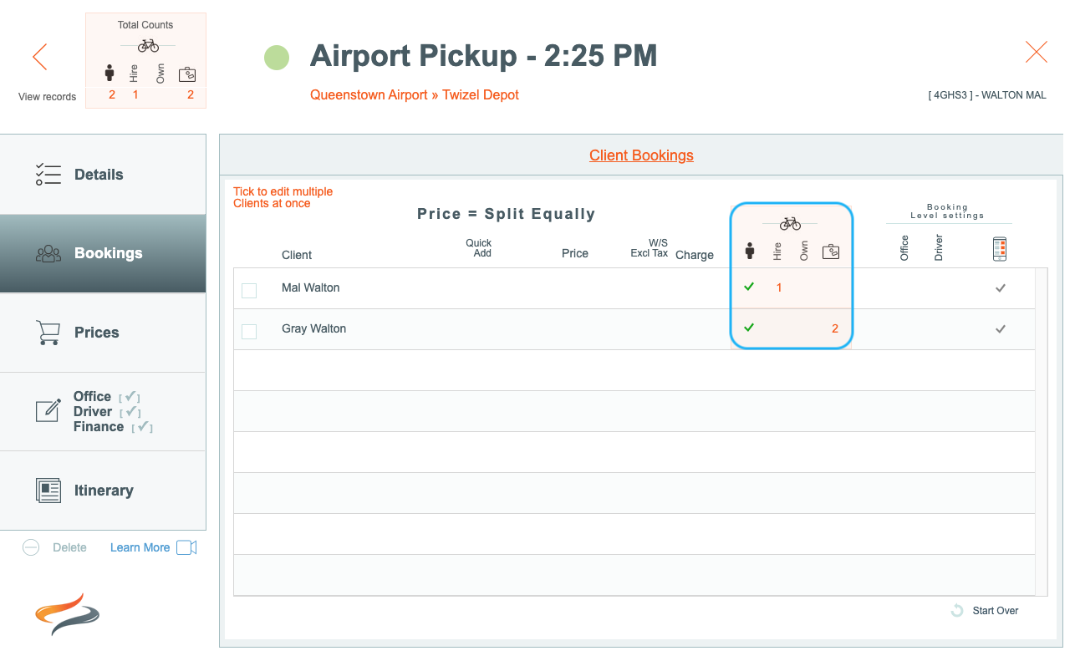Open the Office Driver Finance notes tab
Screen dimensions: 1080x661
pyautogui.click(x=103, y=411)
